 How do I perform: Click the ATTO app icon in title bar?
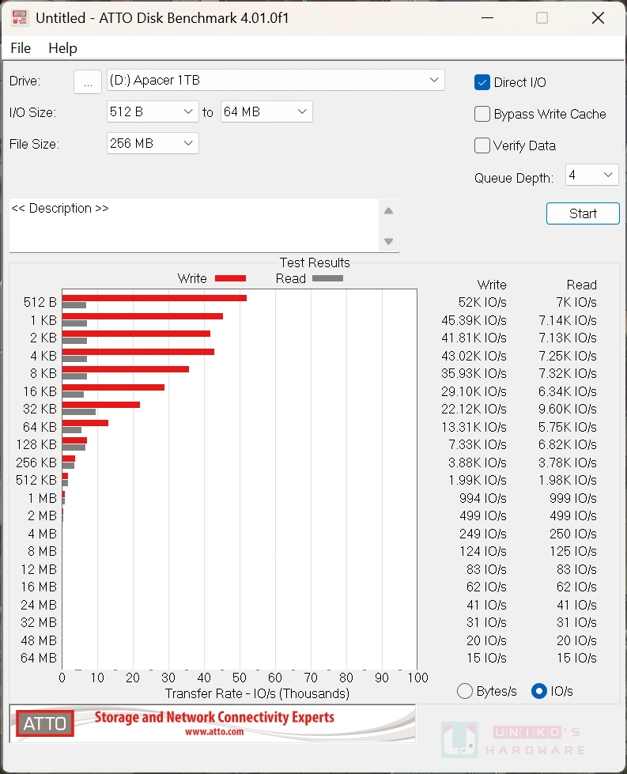(x=19, y=17)
